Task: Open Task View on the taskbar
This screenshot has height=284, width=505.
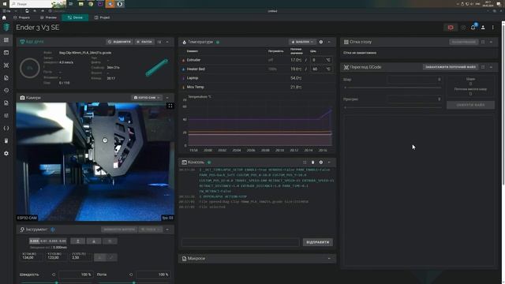Action: [x=71, y=4]
